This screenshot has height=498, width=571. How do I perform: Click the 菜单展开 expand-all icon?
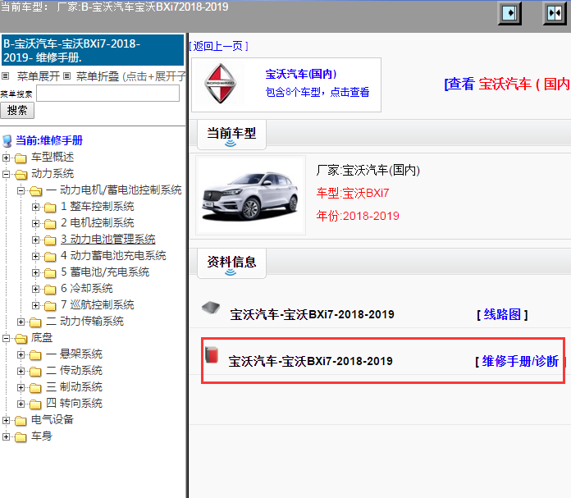coord(5,76)
